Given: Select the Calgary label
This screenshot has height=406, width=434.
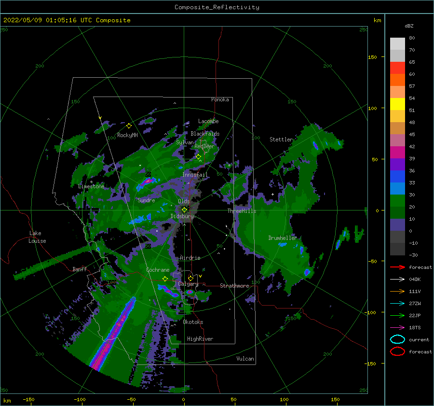Looking at the screenshot, I should tap(188, 284).
